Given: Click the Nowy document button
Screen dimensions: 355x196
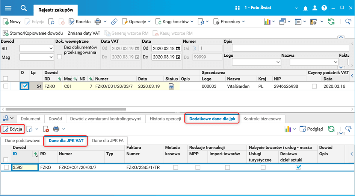Looking at the screenshot, I should [x=12, y=22].
